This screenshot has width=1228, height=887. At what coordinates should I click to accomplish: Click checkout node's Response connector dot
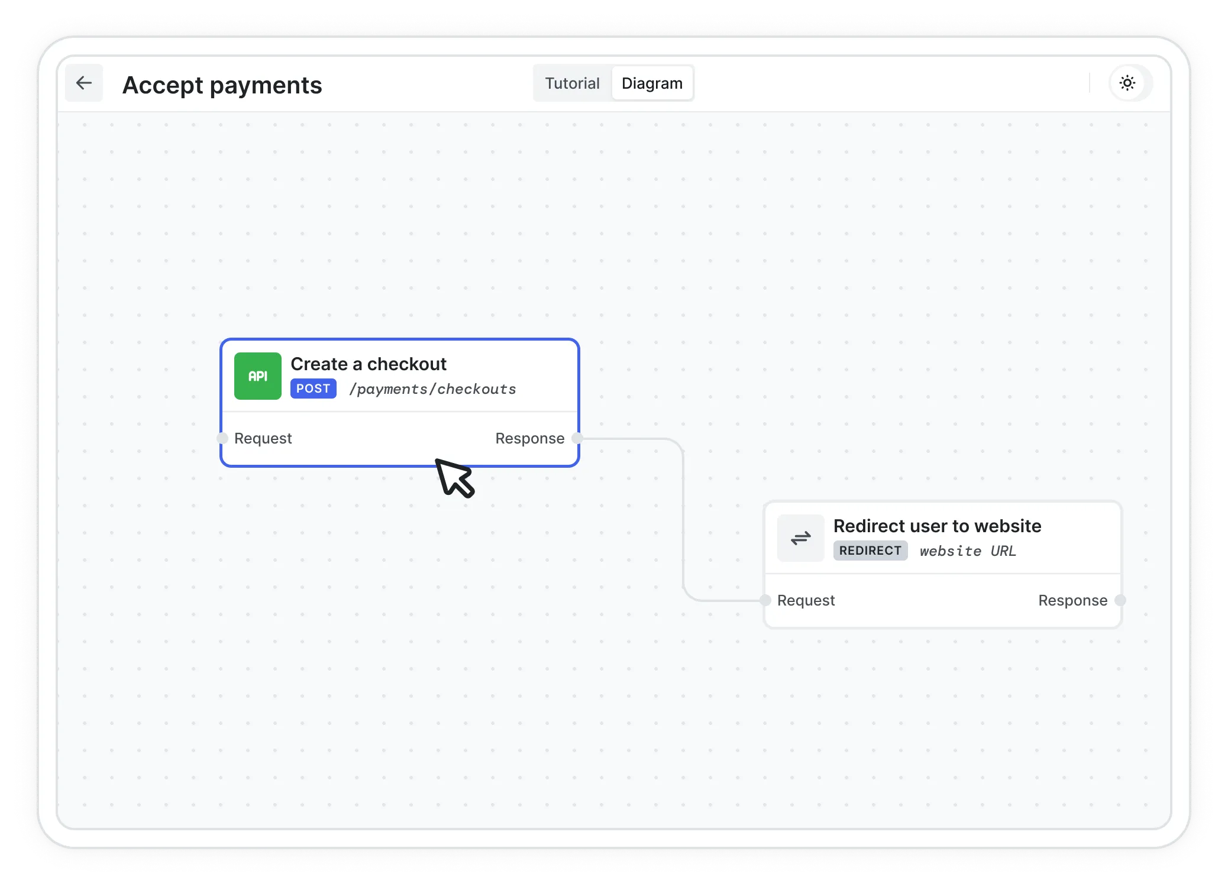point(577,438)
